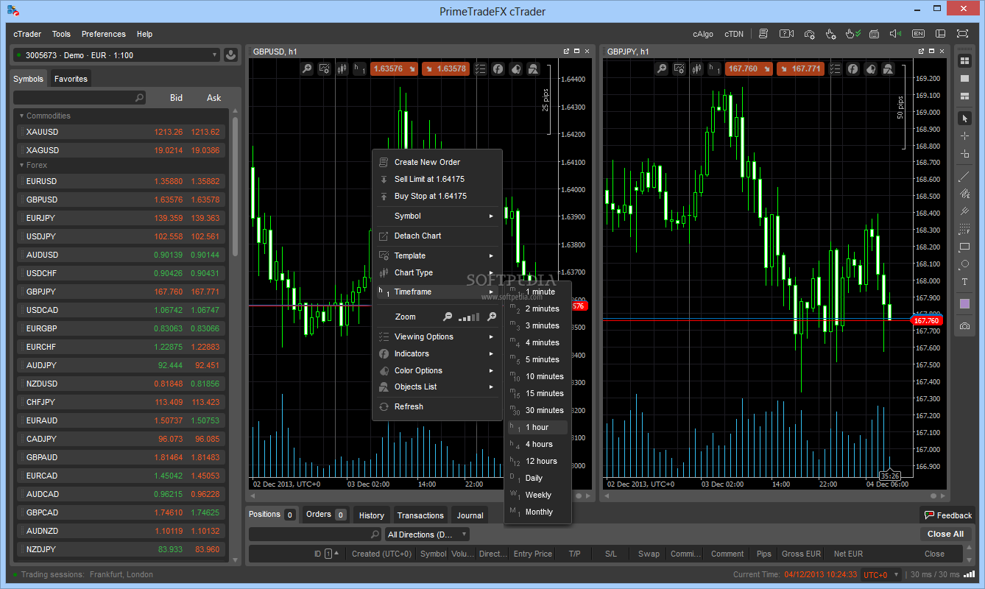Click the cAlgo link
Screen dimensions: 985x589
[x=703, y=34]
